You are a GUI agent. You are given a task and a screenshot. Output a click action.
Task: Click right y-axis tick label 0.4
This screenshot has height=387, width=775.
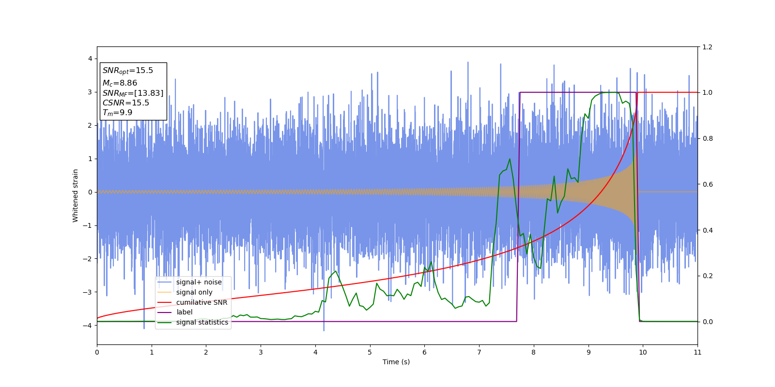[x=707, y=230]
